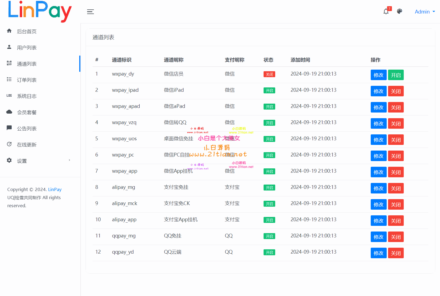Click 关闭 to disable wxpay_ipad

(x=396, y=91)
